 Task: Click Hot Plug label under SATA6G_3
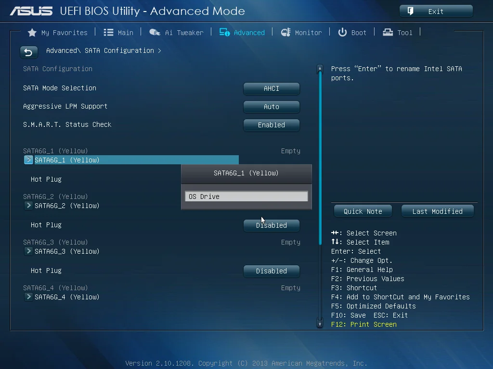click(x=46, y=271)
